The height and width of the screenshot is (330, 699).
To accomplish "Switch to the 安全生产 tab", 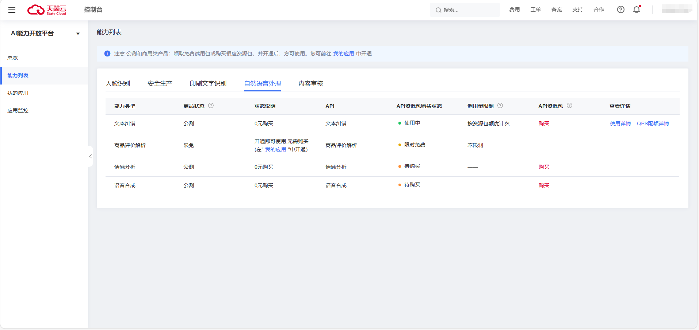I will click(160, 83).
